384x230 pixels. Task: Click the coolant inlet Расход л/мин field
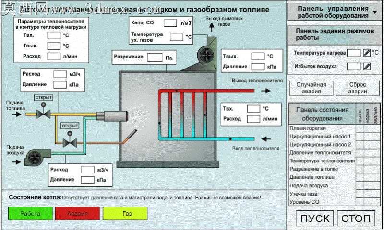point(253,119)
